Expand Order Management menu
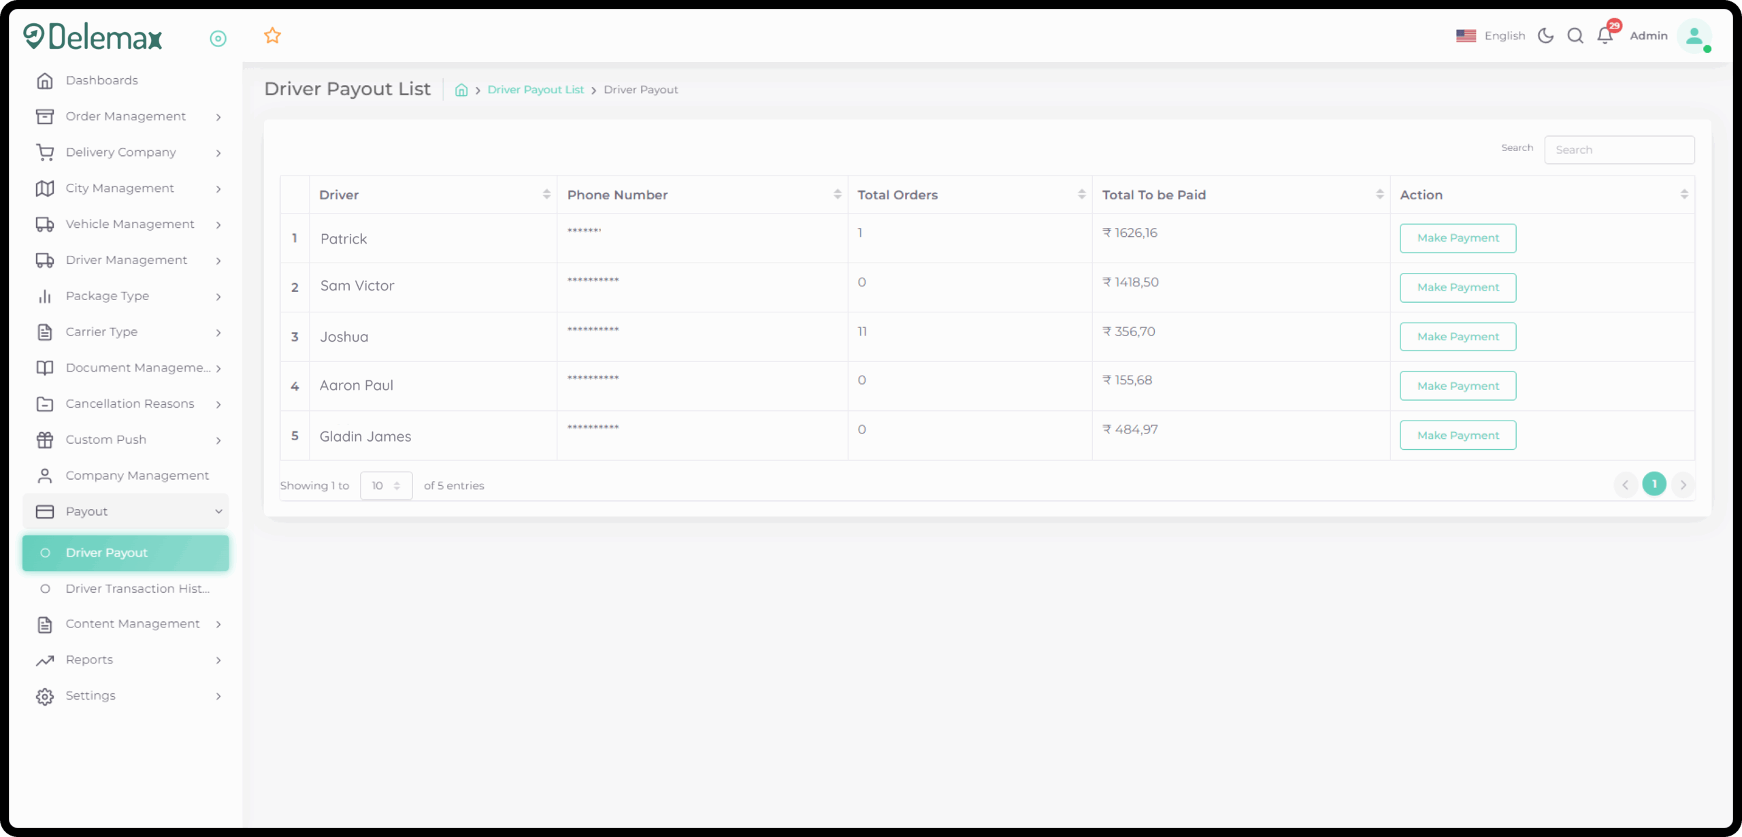This screenshot has width=1742, height=837. coord(126,116)
